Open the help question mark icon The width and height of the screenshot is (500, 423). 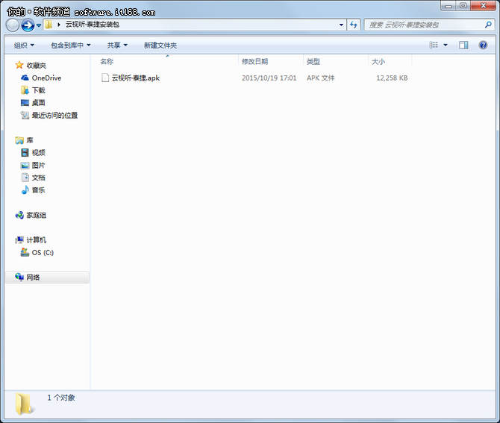(483, 45)
